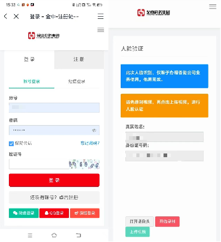
Task: Switch to the 注册 tab
Action: click(79, 60)
